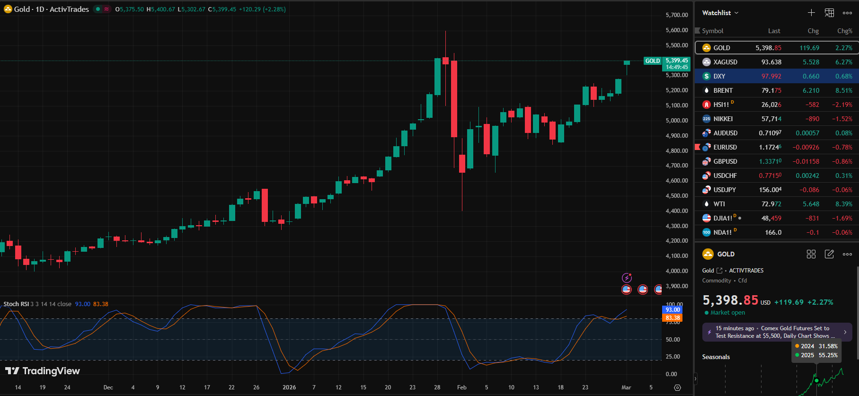
Task: Open the watchlist three-dot settings menu
Action: 847,13
